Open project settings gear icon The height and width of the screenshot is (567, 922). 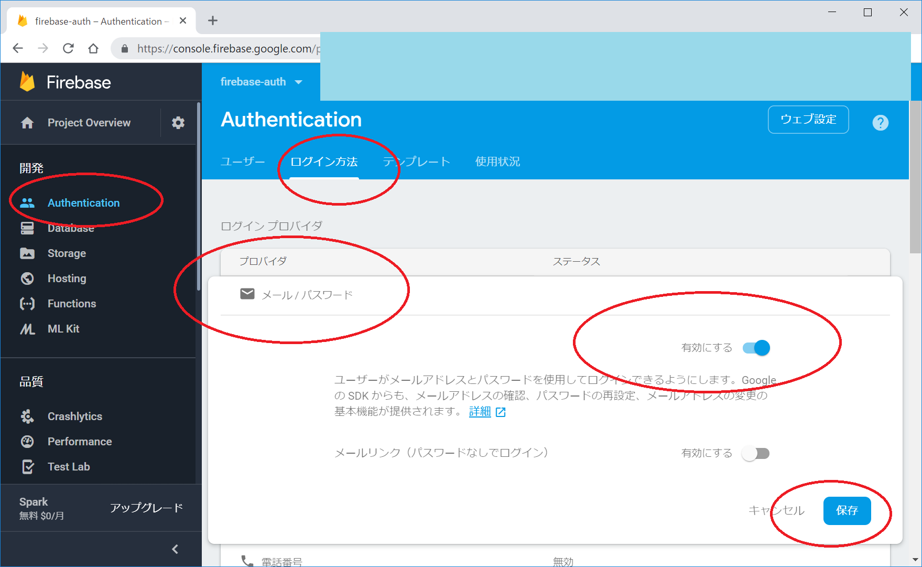pos(178,123)
